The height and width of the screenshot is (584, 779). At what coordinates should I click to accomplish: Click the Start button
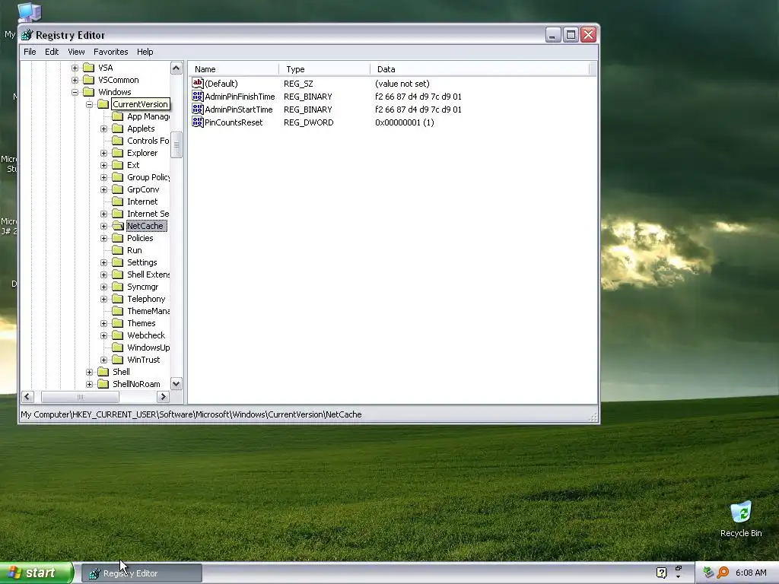pyautogui.click(x=37, y=573)
